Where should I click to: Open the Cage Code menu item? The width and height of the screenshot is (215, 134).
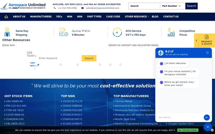pyautogui.click(x=113, y=17)
